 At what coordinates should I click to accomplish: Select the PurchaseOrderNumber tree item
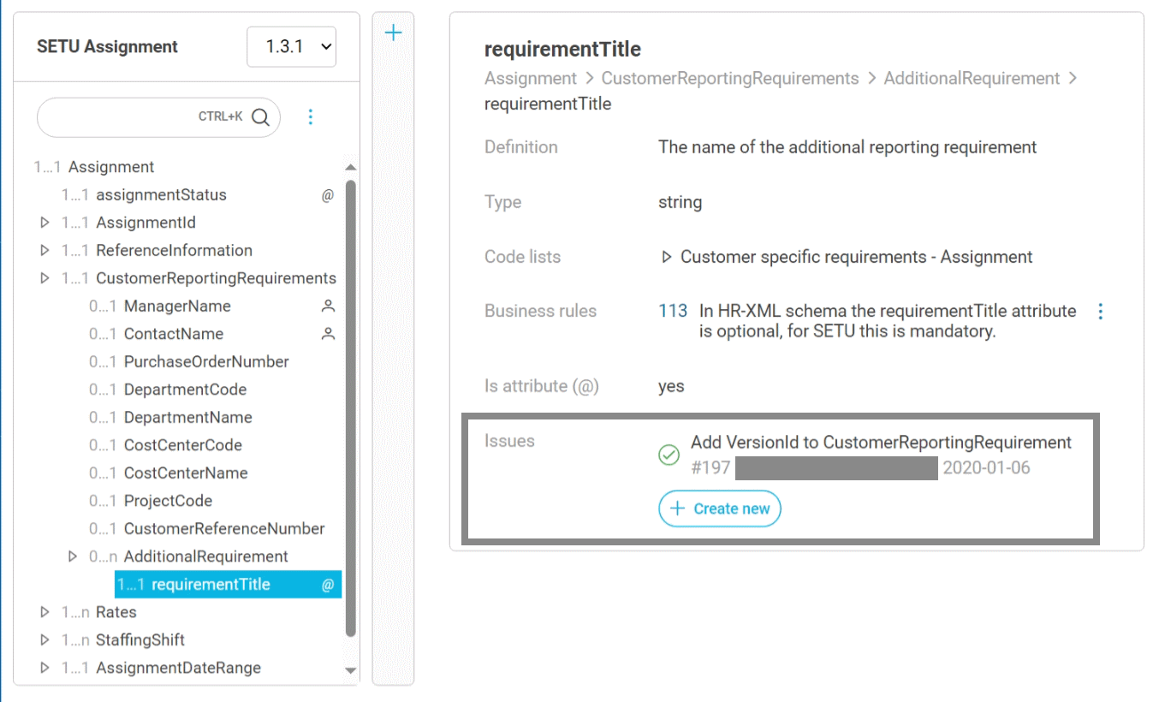(206, 361)
